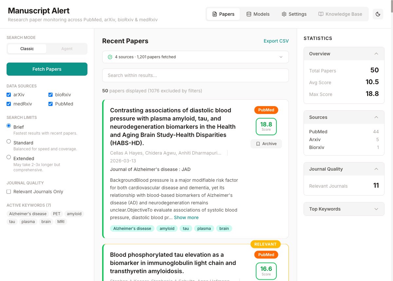
Task: Collapse the Journal Quality panel
Action: (x=376, y=169)
